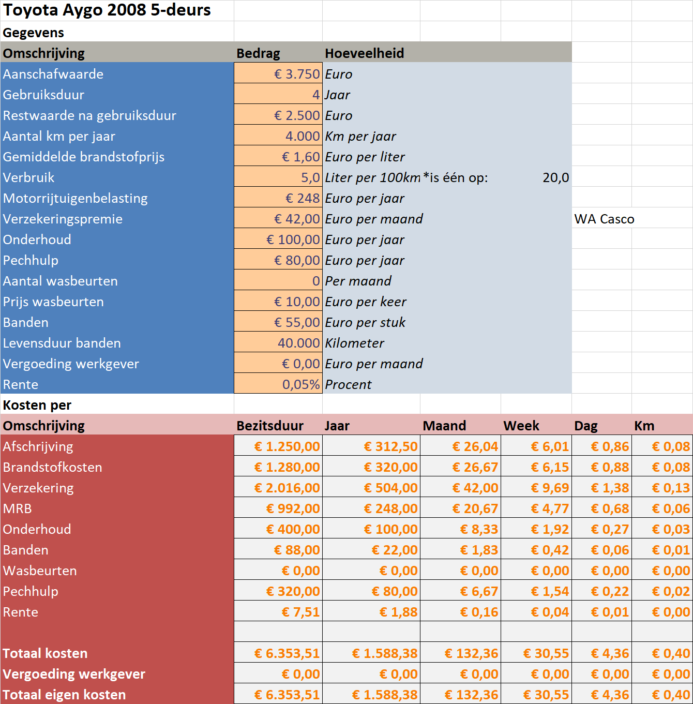Click Afschrijving Bezitsduur value € 1.250,00
The width and height of the screenshot is (693, 704).
(x=278, y=445)
